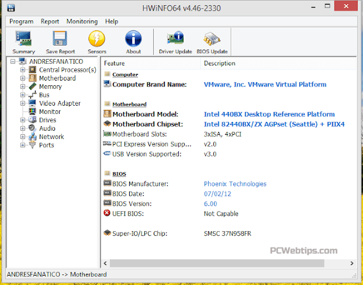Expand the Memory tree node
Screen dimensions: 363x285
23,86
